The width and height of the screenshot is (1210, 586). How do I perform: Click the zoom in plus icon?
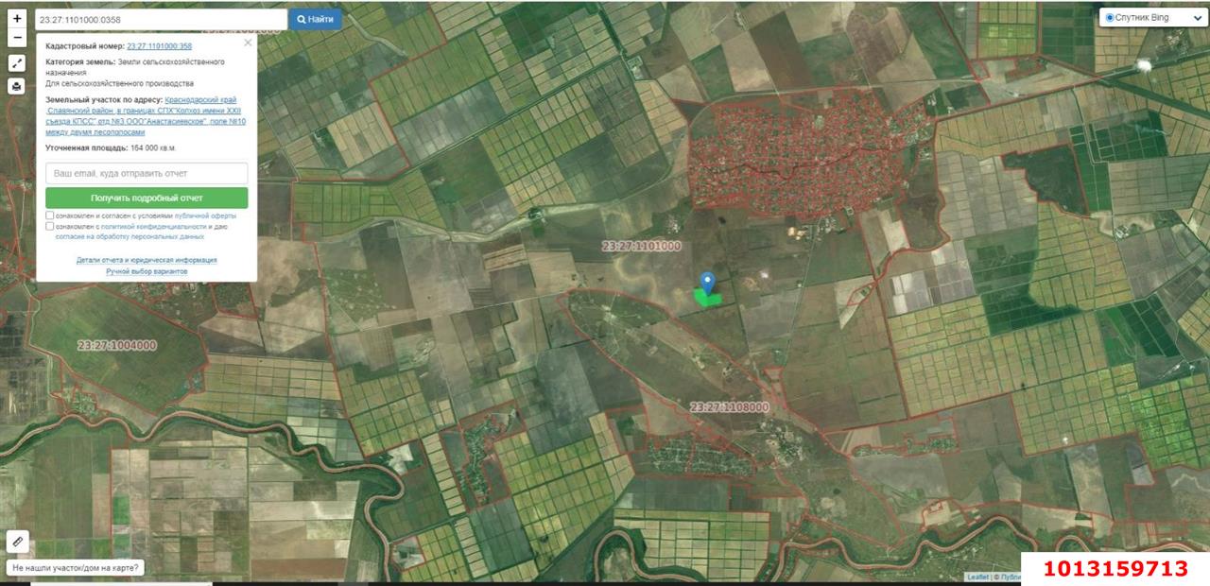coord(17,19)
